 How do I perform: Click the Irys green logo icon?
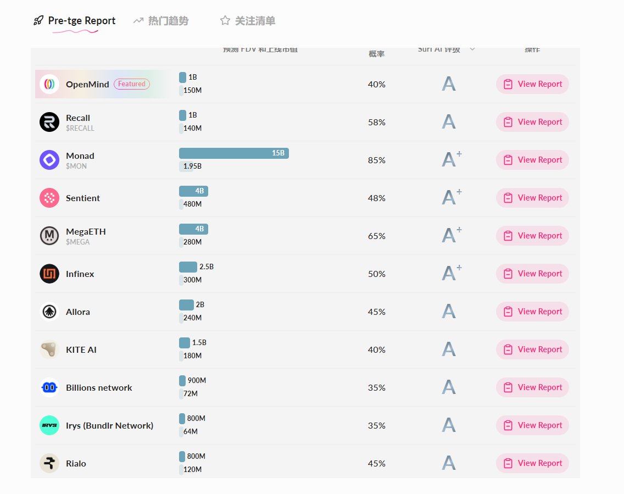[49, 425]
